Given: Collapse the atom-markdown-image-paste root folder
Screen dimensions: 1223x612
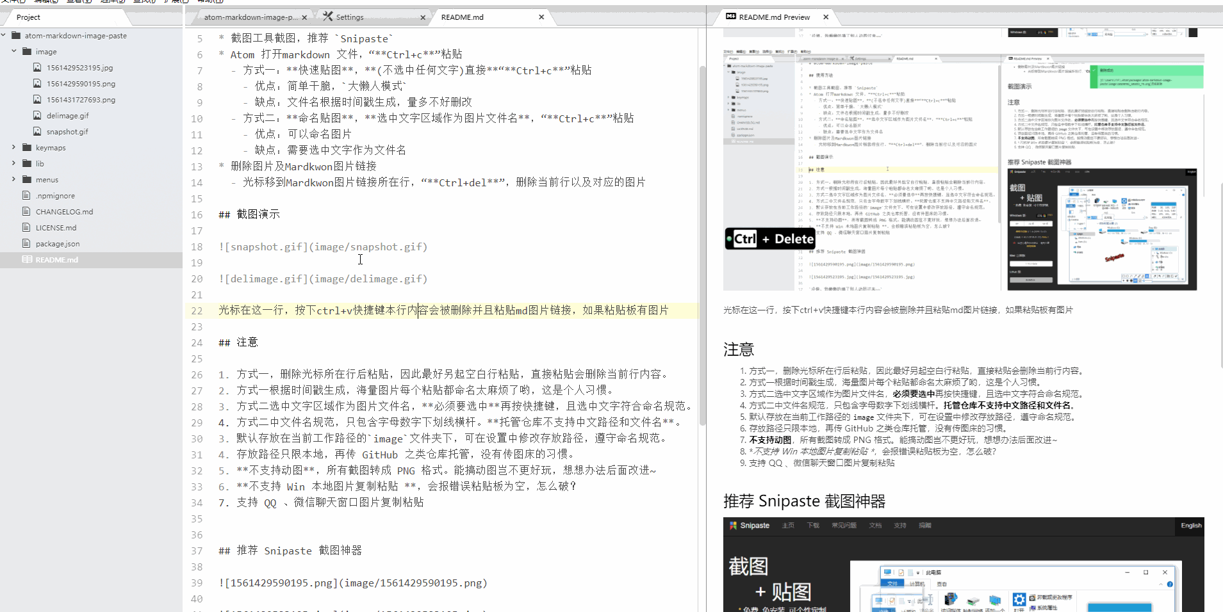Looking at the screenshot, I should (x=4, y=35).
